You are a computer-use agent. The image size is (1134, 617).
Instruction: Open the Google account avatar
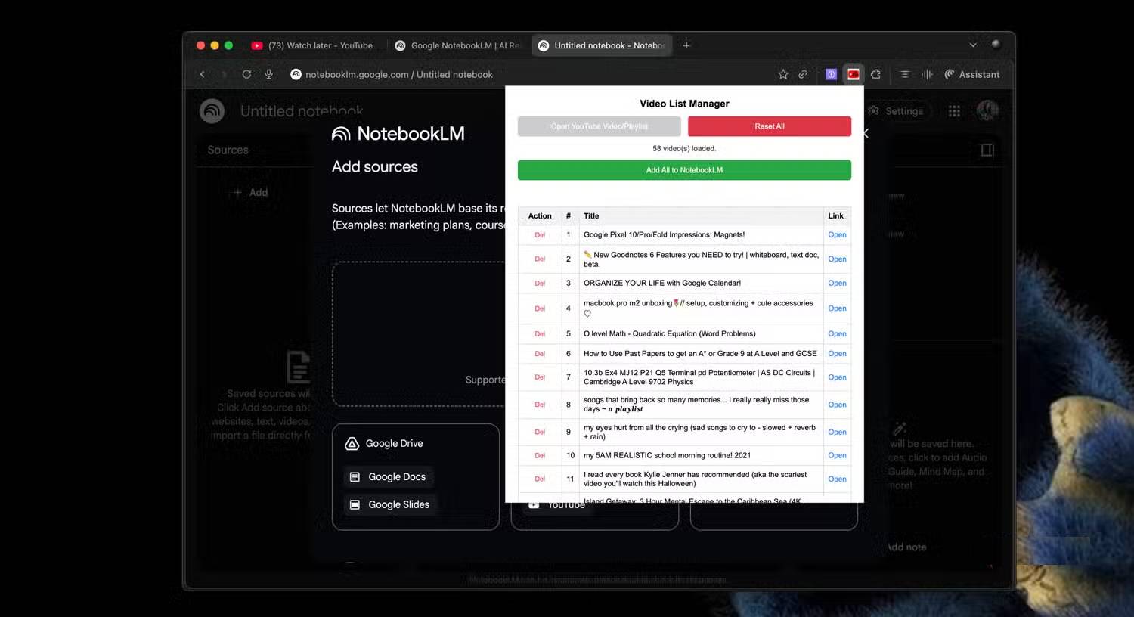987,111
